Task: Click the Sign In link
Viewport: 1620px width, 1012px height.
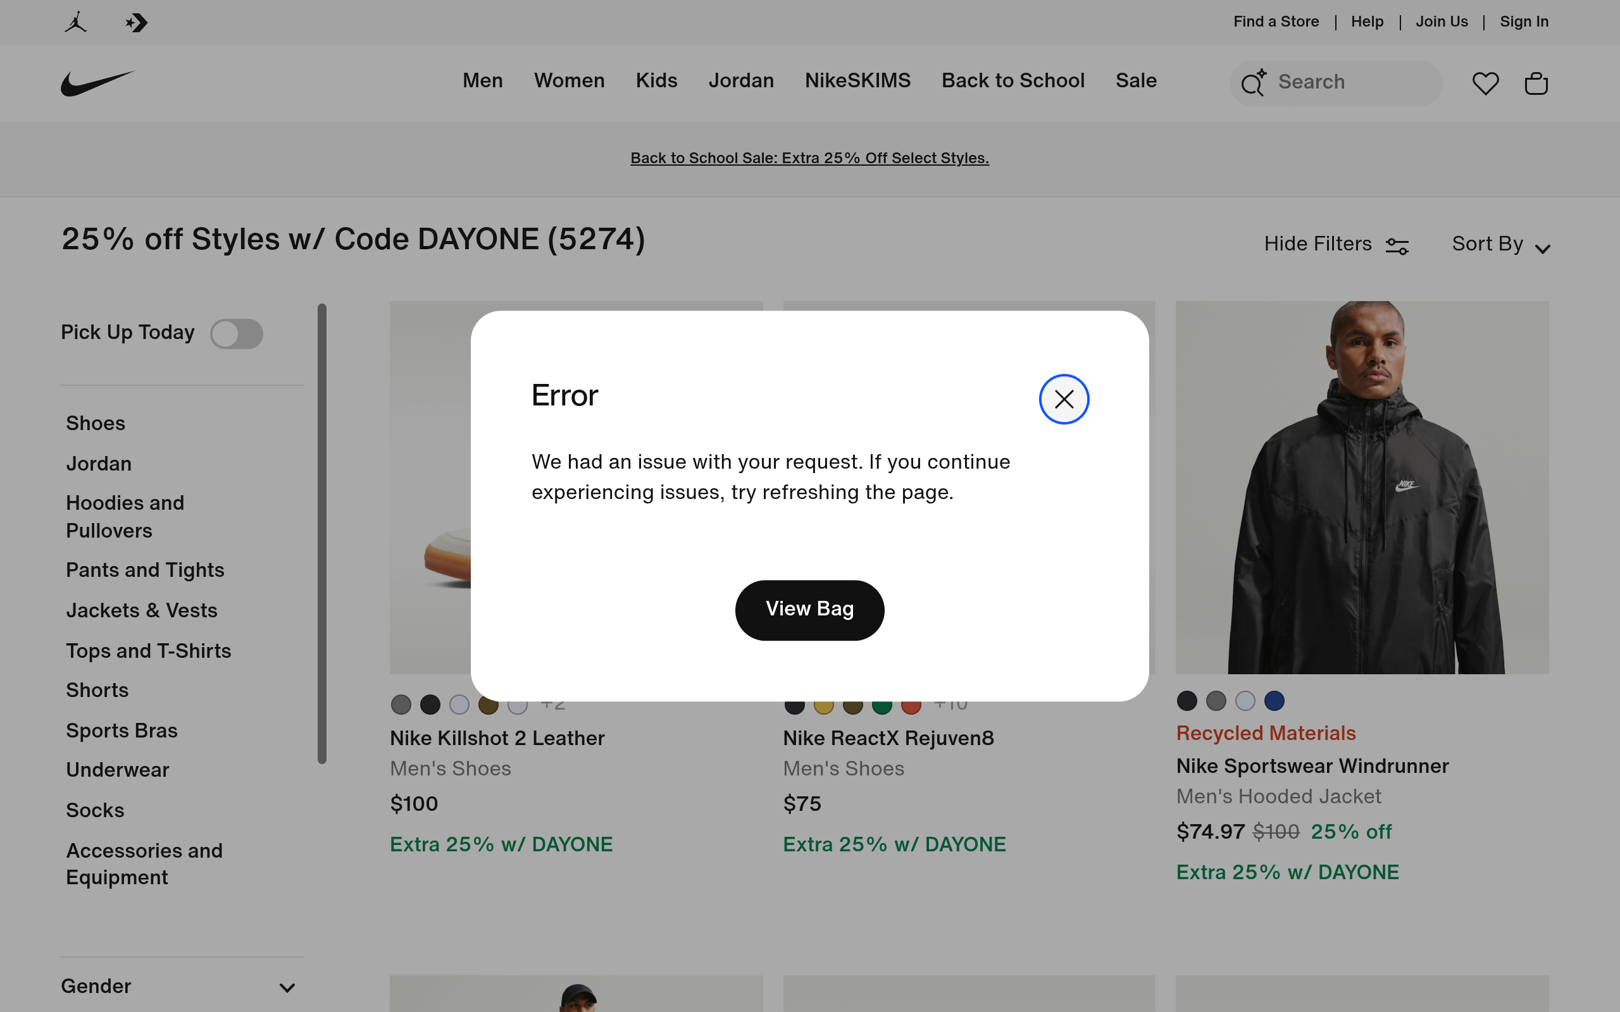Action: coord(1524,22)
